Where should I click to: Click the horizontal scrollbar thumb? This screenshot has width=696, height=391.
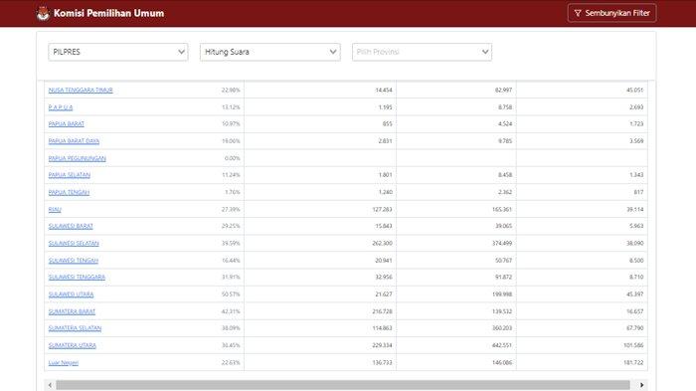pos(343,385)
